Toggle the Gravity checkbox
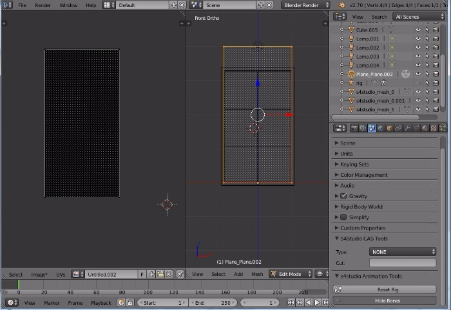This screenshot has height=310, width=451. (343, 196)
